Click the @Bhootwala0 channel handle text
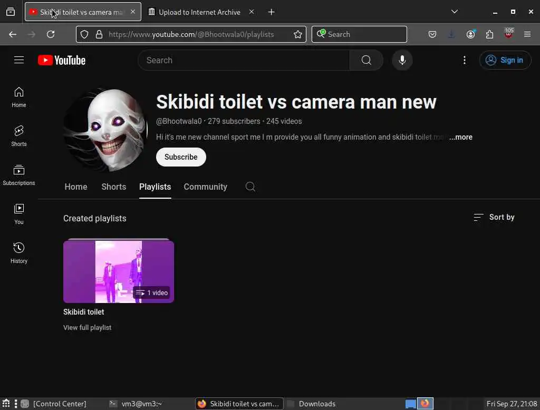Screen dimensions: 540x410 coord(179,121)
